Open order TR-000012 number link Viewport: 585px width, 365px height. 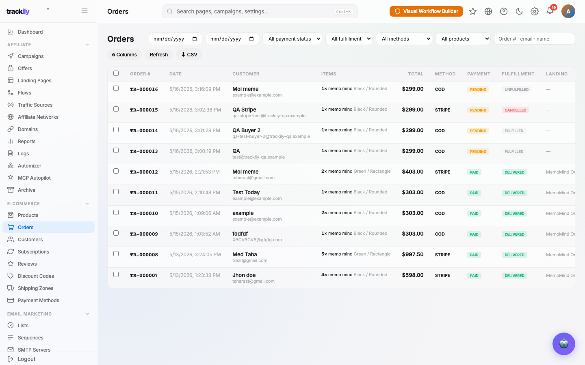[144, 172]
